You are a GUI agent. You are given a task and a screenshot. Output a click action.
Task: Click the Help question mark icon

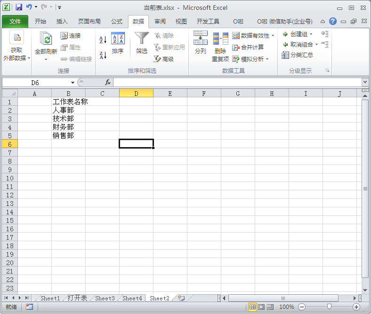coord(333,21)
